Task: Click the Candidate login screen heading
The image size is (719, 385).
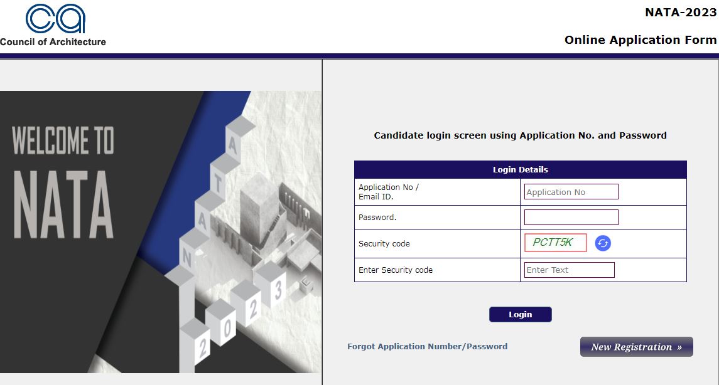Action: coord(520,135)
